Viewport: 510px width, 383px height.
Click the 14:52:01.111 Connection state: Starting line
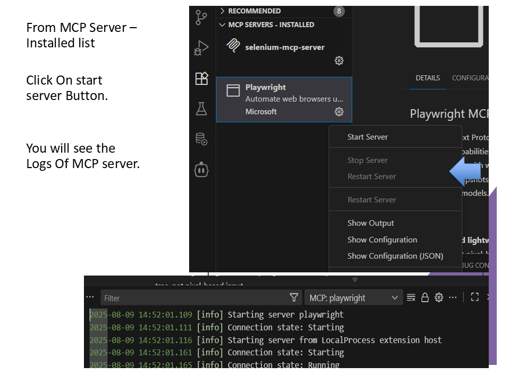pyautogui.click(x=217, y=327)
